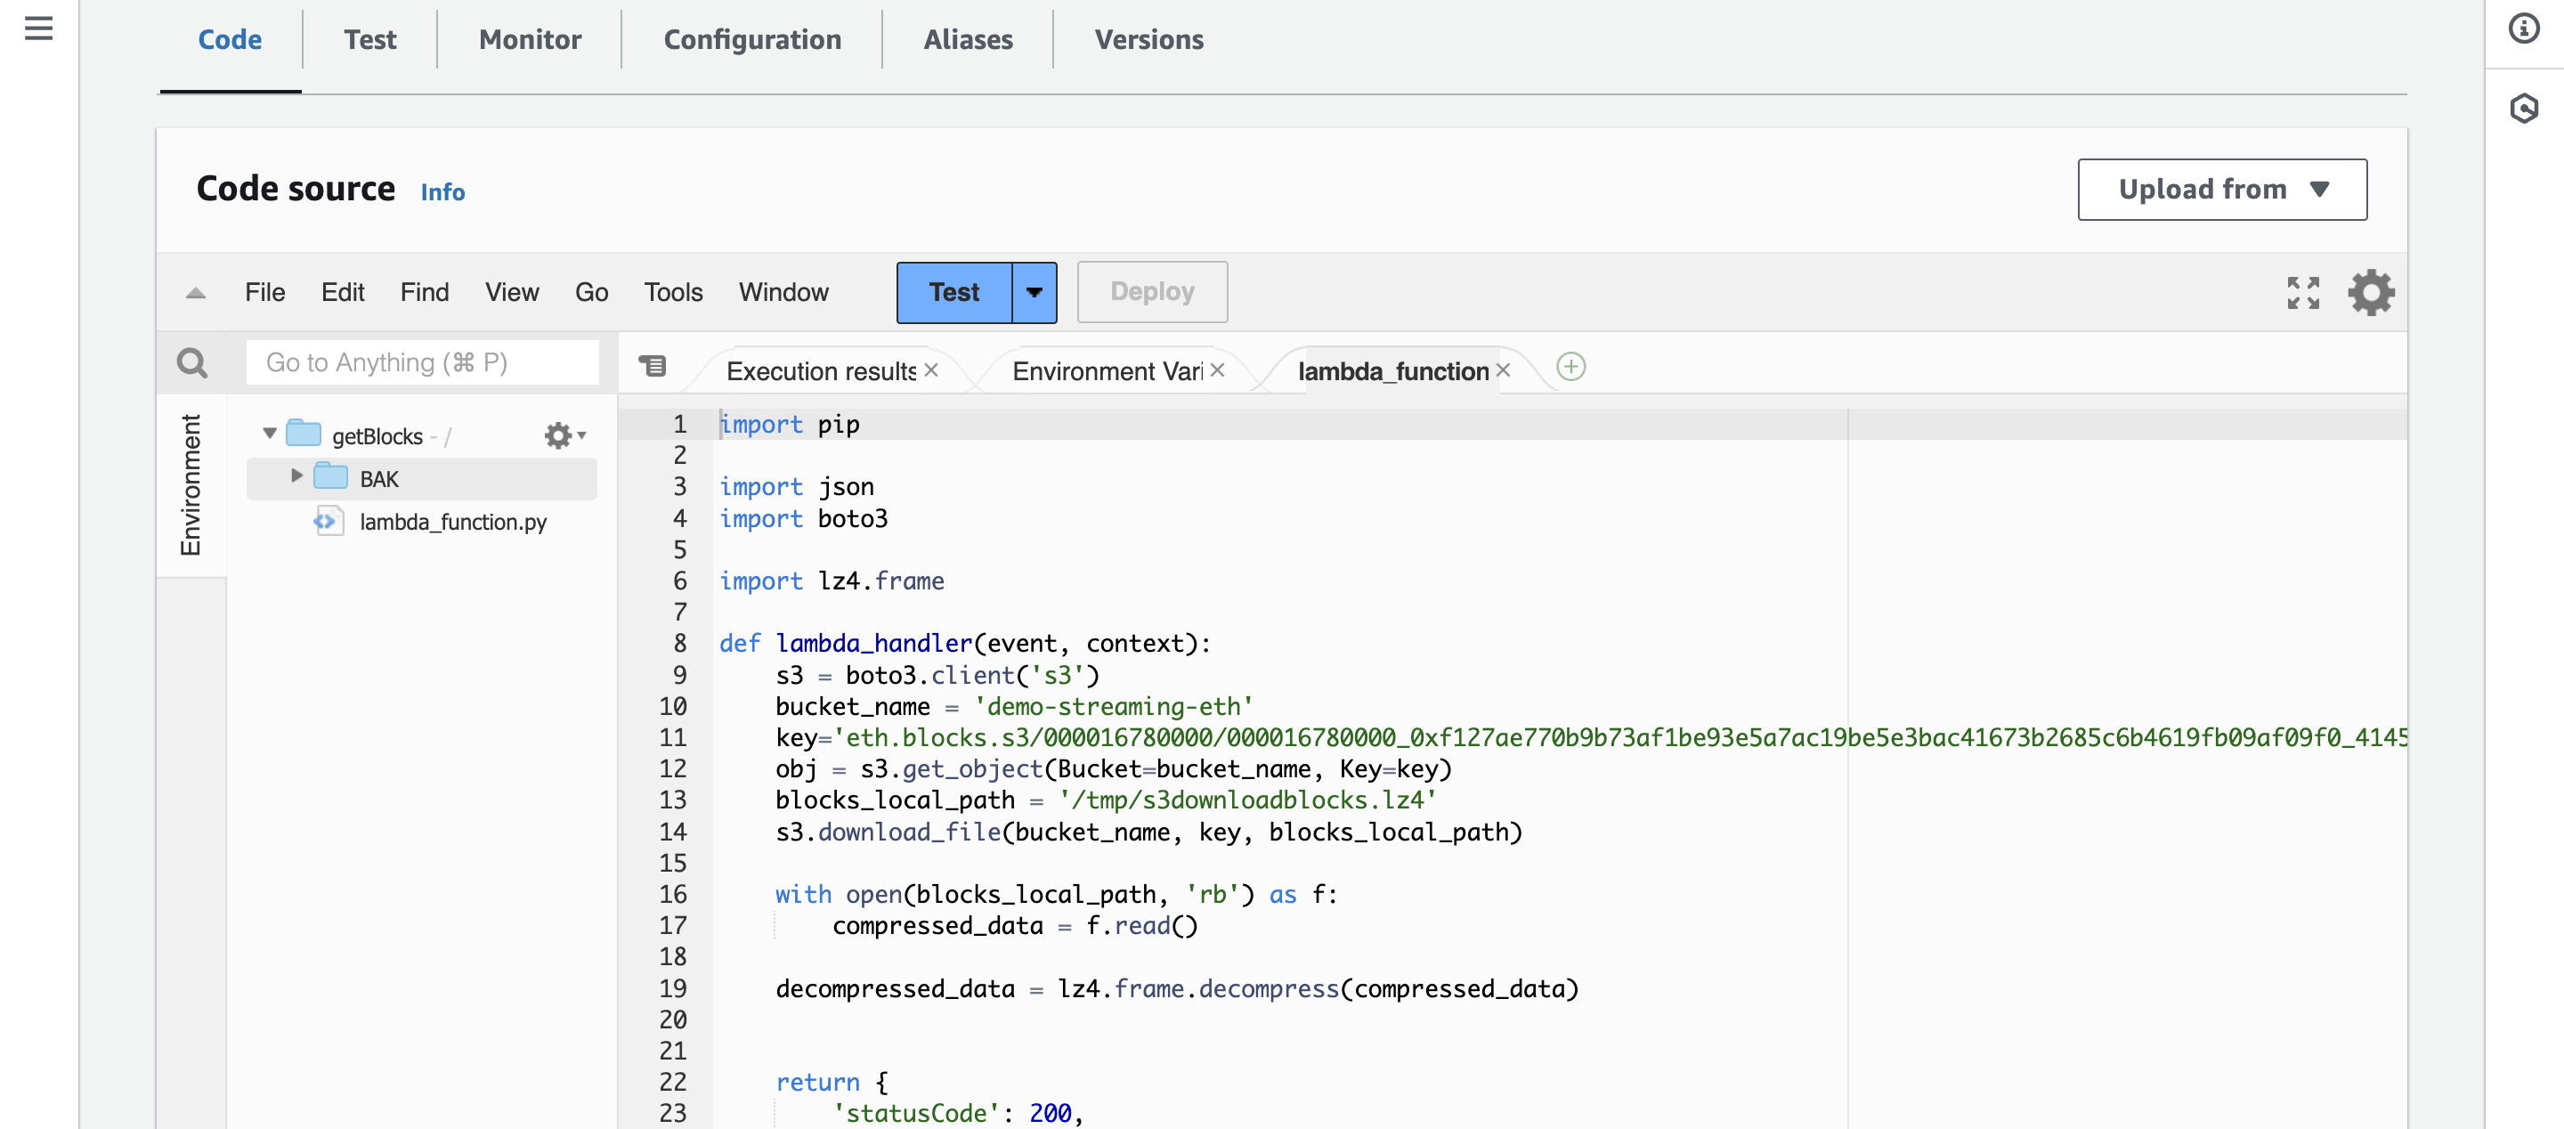Open the Versions tab
2564x1129 pixels.
1148,40
